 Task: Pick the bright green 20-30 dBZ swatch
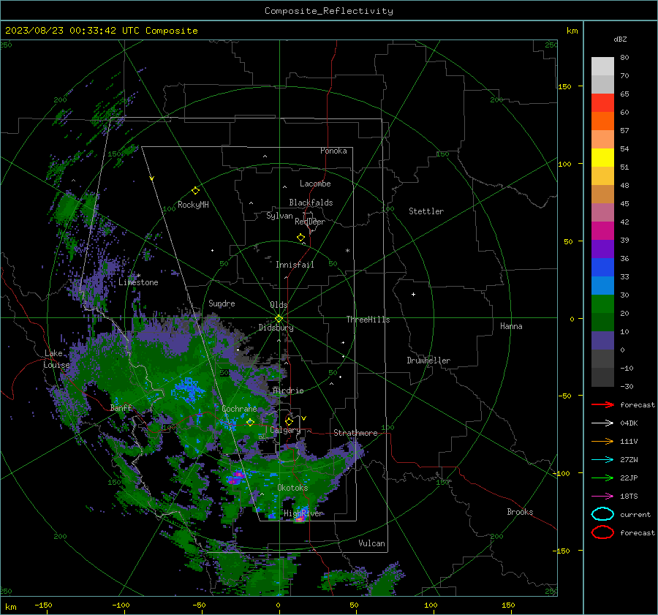pos(602,304)
